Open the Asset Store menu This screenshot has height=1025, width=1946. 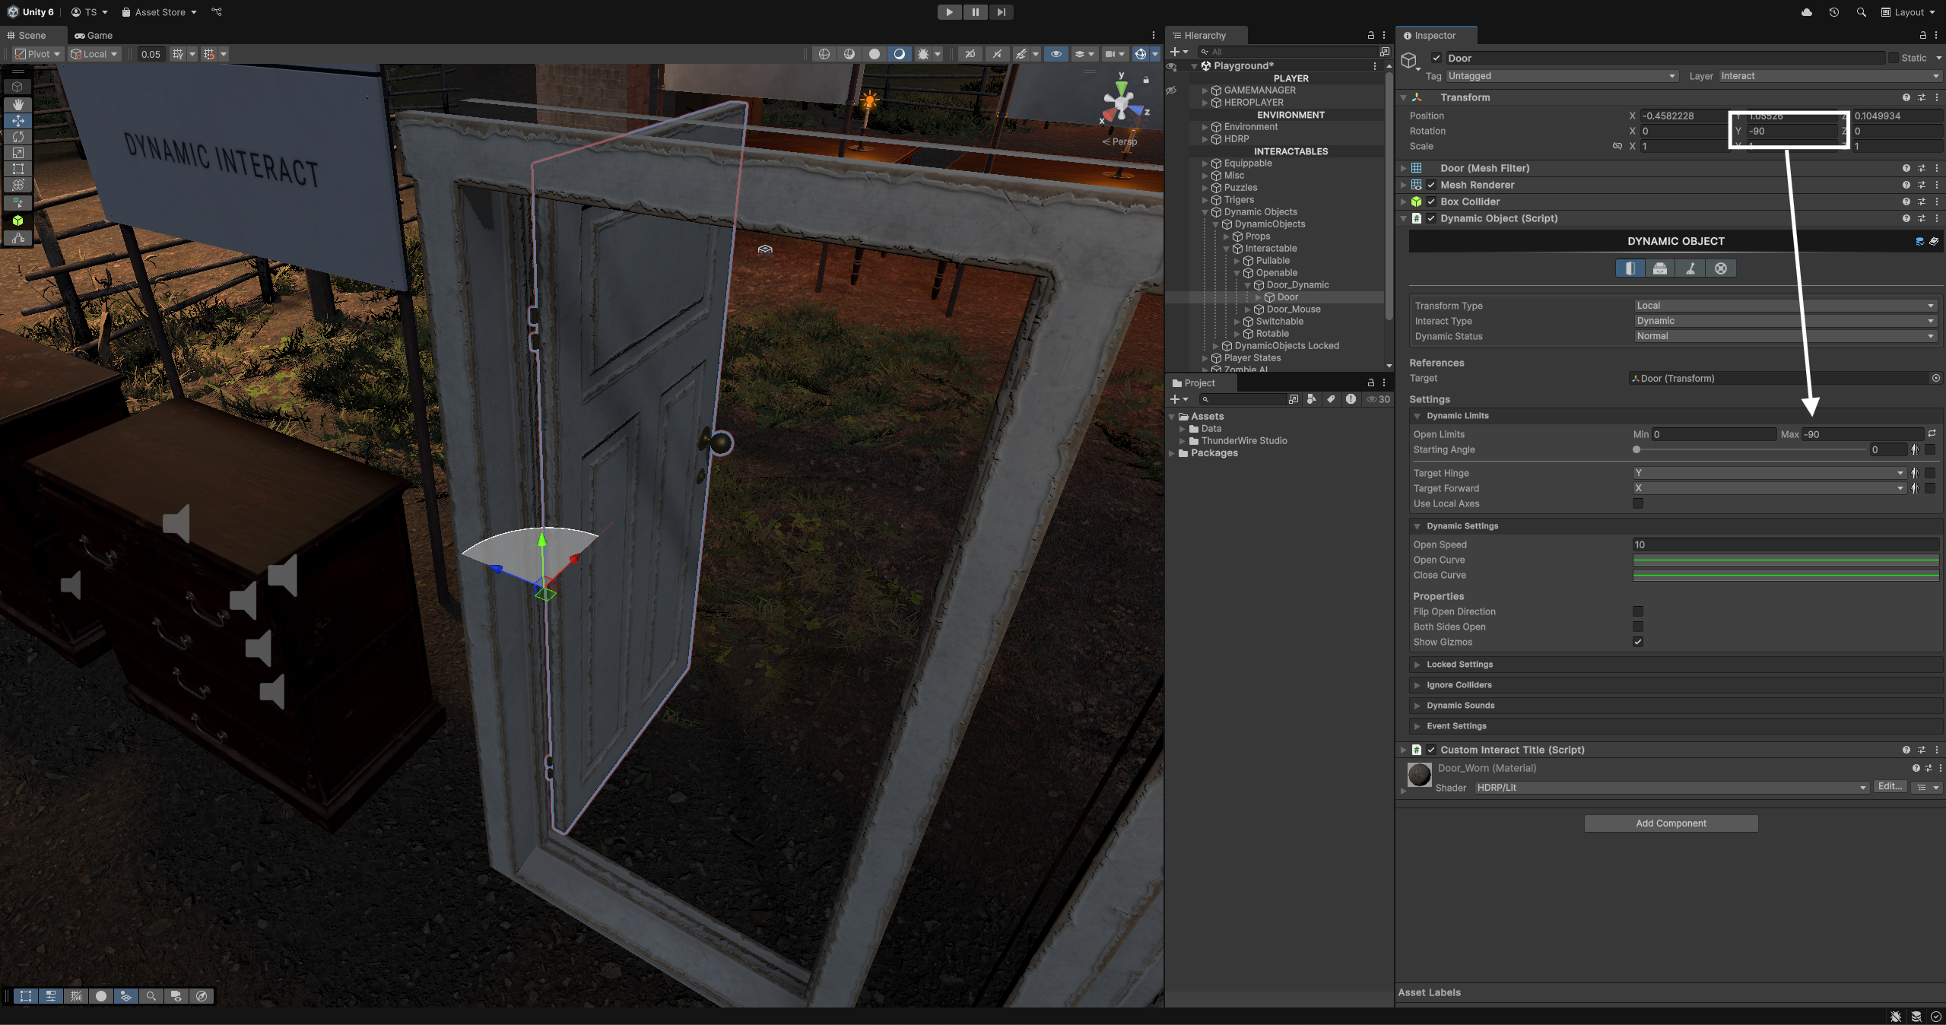click(x=160, y=12)
